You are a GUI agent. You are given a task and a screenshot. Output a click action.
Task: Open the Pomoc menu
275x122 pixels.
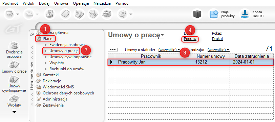pos(122,3)
